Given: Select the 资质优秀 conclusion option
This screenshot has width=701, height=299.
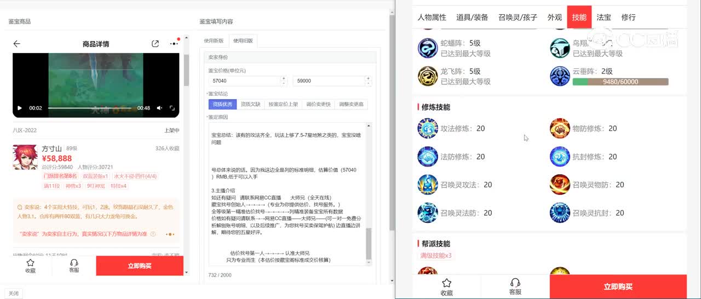Looking at the screenshot, I should pyautogui.click(x=222, y=104).
